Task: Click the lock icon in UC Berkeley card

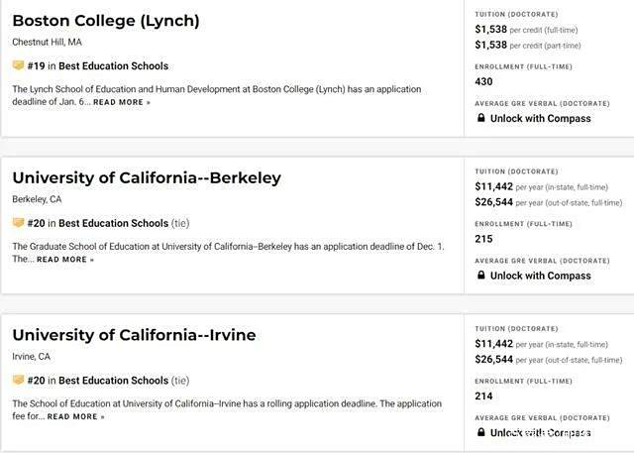Action: [x=480, y=275]
